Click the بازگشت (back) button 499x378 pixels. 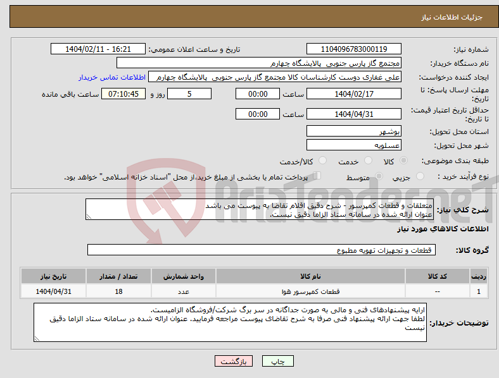pos(234,361)
